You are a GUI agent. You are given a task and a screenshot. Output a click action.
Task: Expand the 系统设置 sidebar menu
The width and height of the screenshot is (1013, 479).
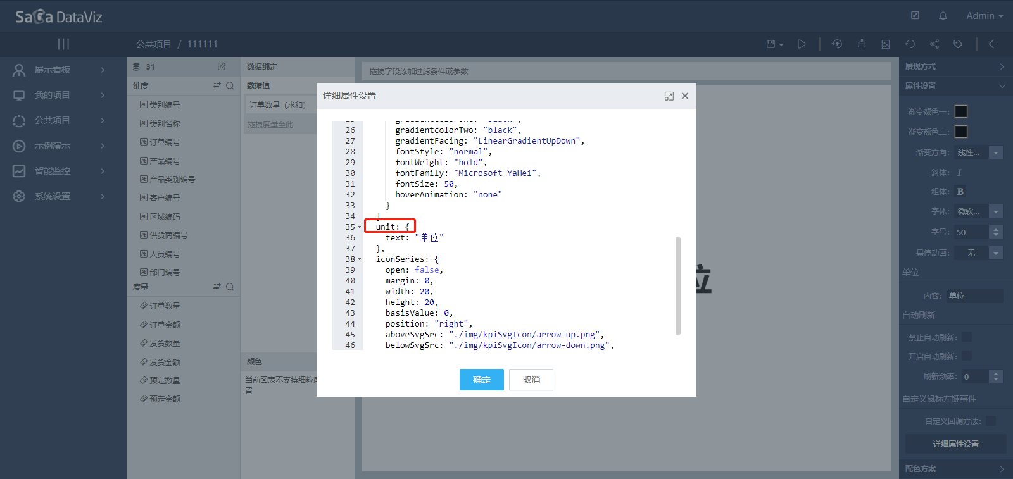(63, 196)
